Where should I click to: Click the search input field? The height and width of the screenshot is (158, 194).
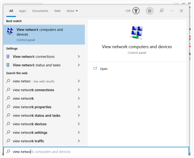pyautogui.click(x=96, y=151)
